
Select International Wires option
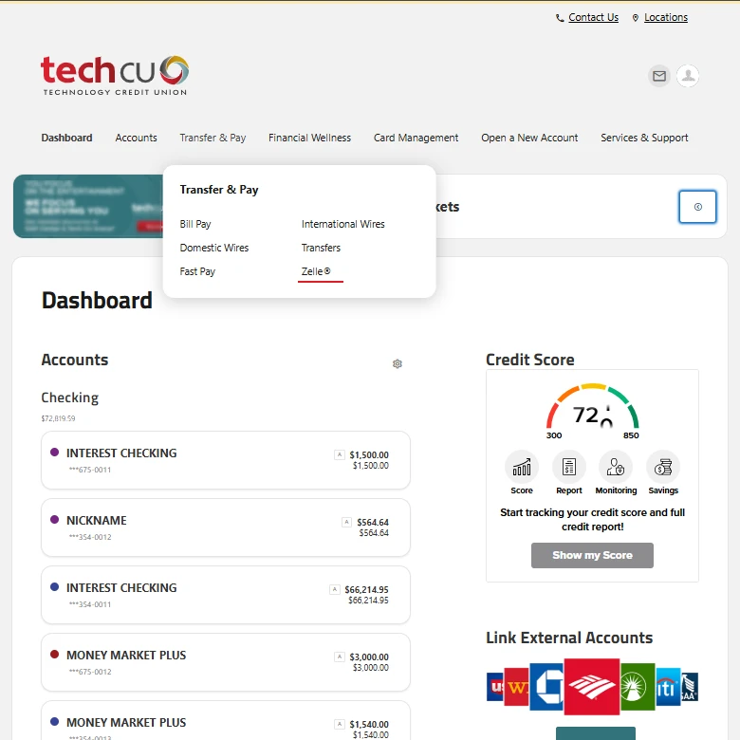[x=342, y=224]
